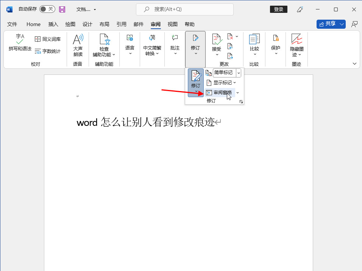
Task: Click the 共享 share button
Action: 328,24
